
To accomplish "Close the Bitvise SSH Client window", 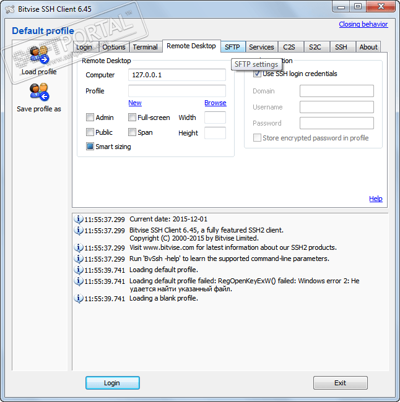I will point(381,7).
